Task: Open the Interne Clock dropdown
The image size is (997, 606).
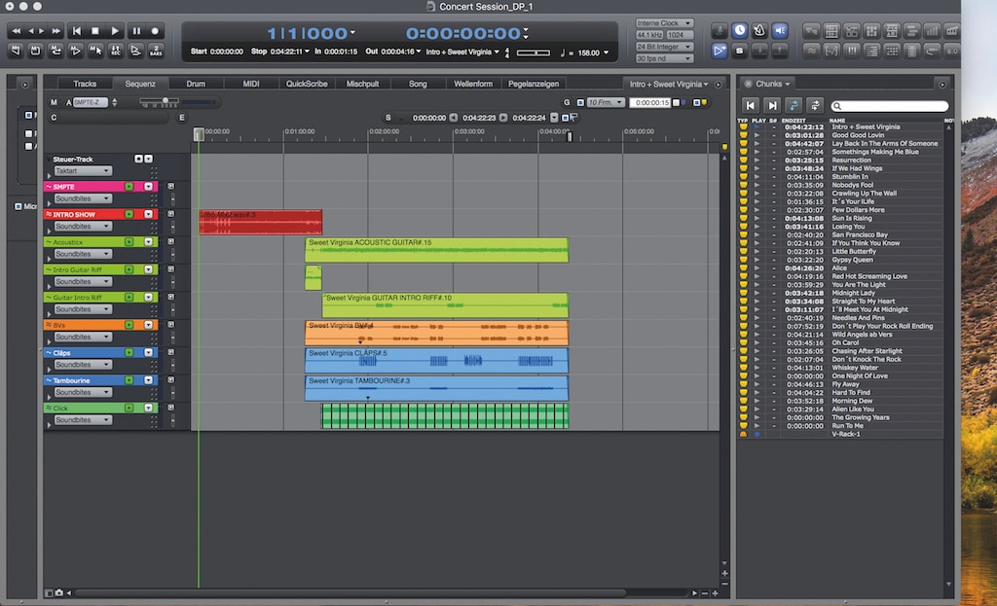Action: pos(664,22)
